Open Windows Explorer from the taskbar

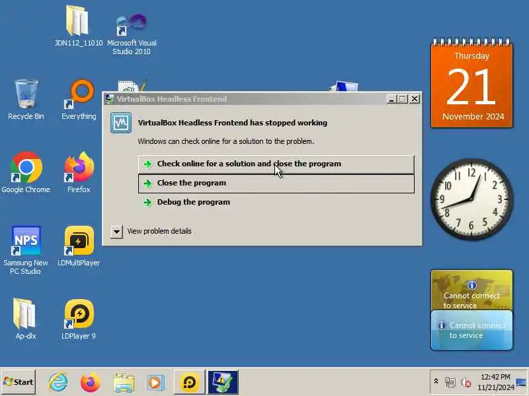pos(124,383)
